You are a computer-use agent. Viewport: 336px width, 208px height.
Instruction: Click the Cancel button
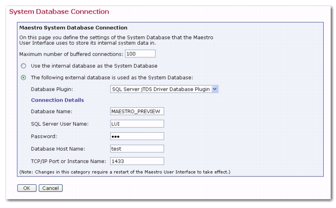coord(50,188)
